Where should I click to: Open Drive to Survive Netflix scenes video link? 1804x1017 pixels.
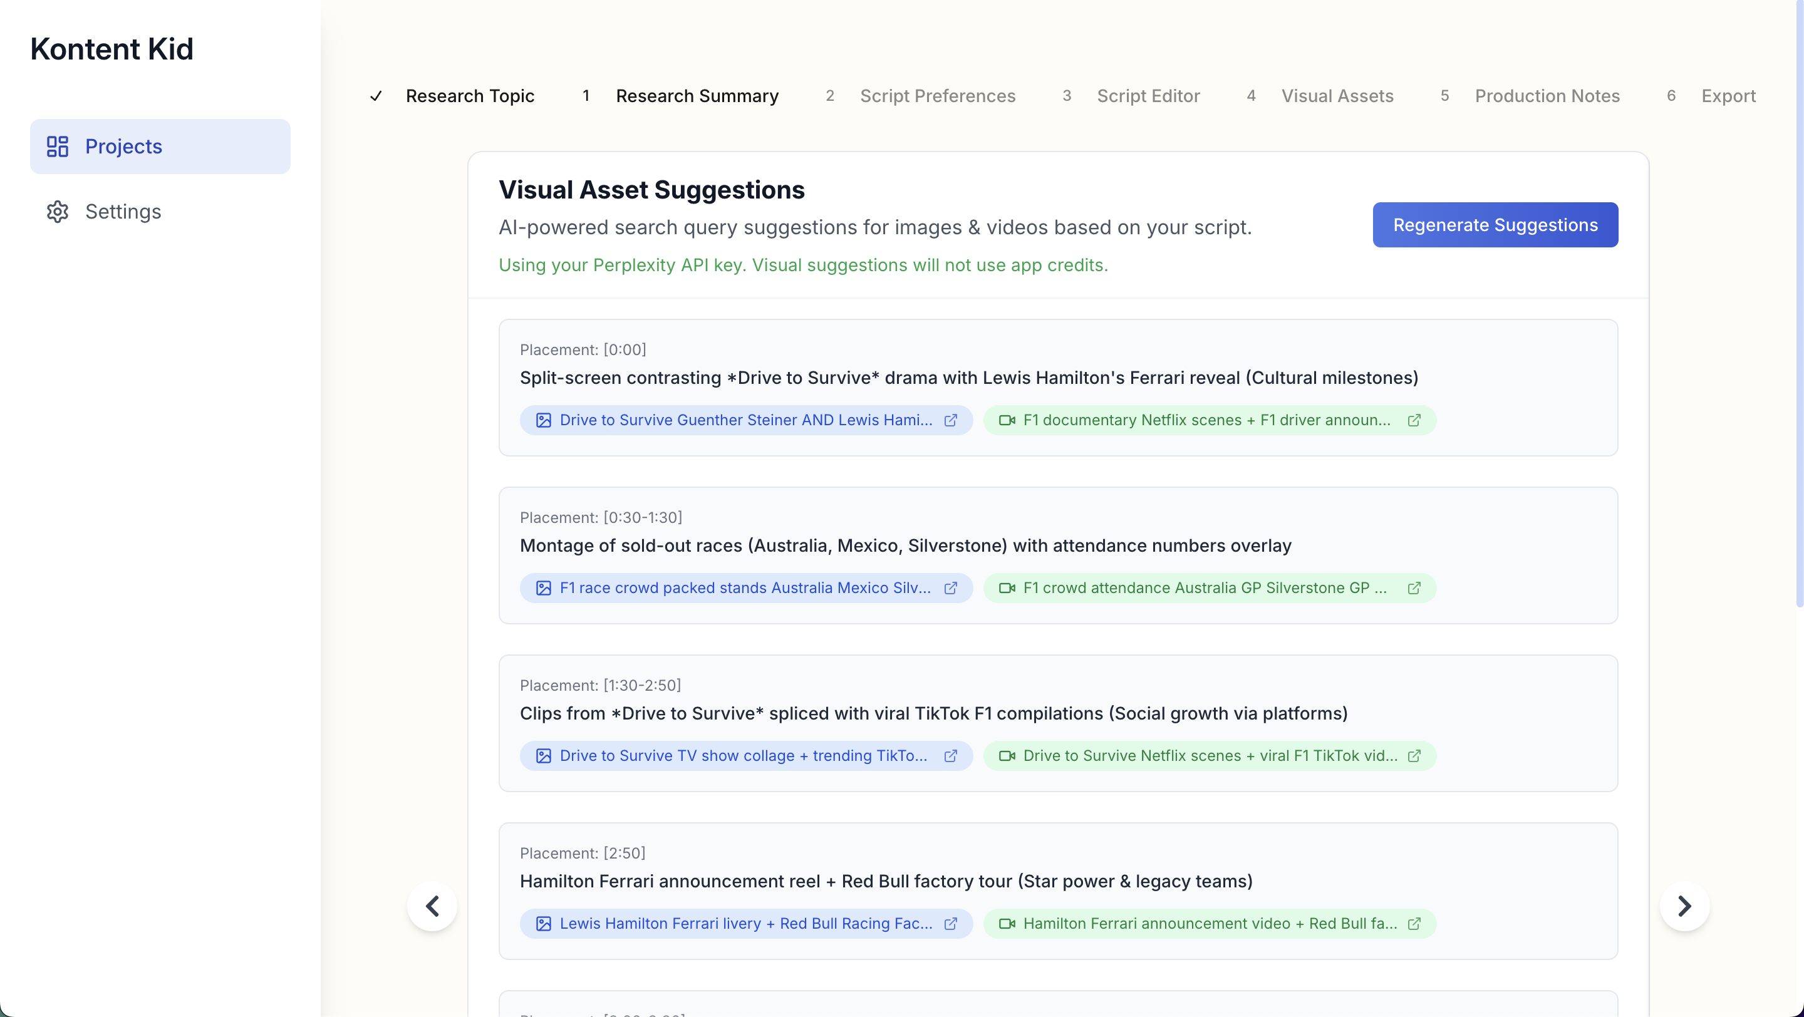click(x=1210, y=756)
